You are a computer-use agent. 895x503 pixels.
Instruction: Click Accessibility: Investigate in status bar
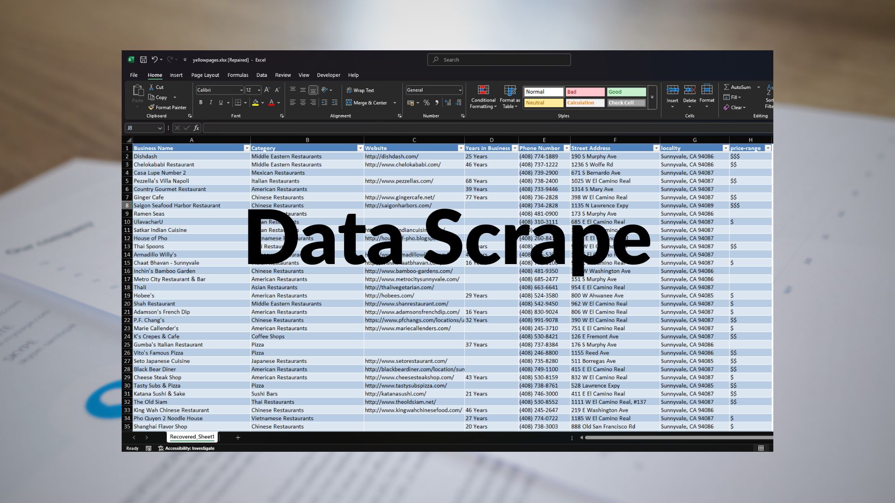186,449
